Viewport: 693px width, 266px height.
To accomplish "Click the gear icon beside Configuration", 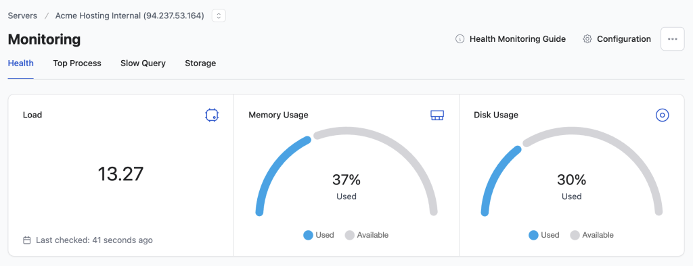I will pos(587,38).
